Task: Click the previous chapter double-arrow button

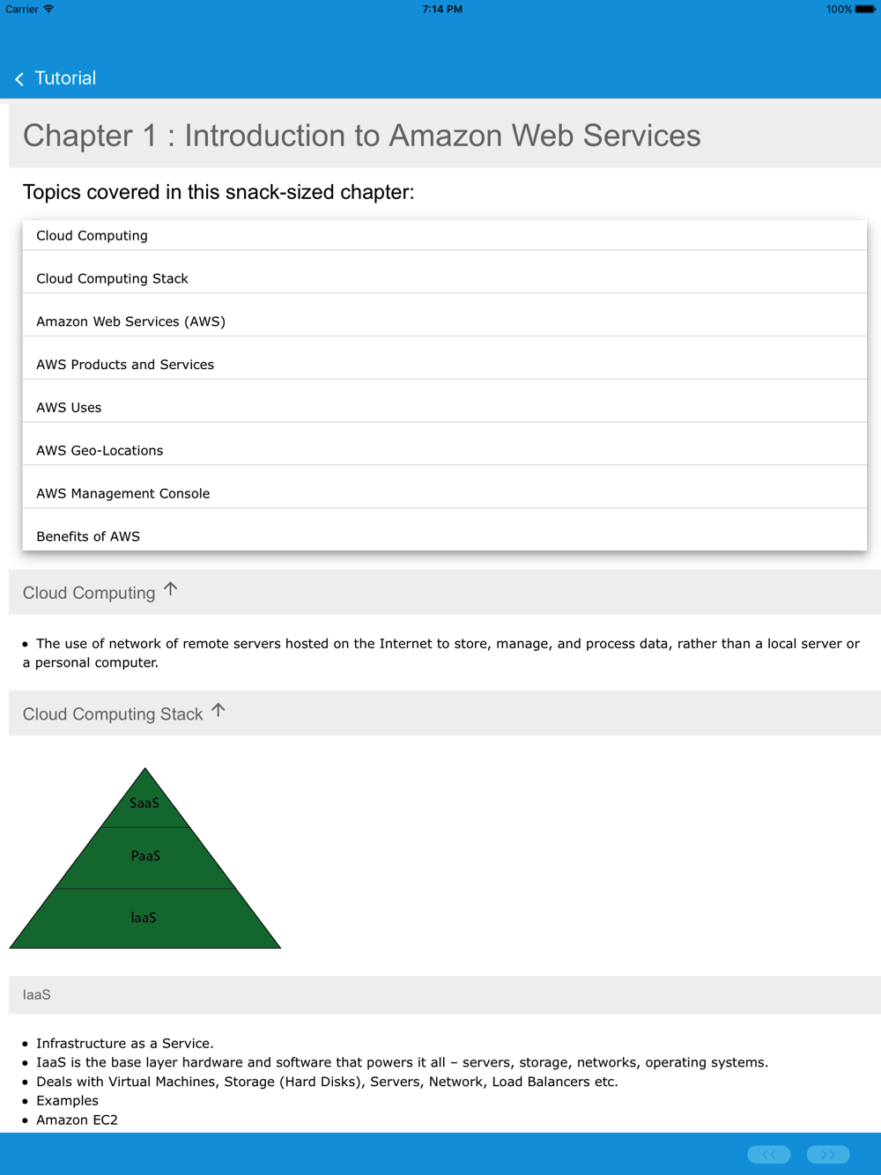Action: click(x=769, y=1154)
